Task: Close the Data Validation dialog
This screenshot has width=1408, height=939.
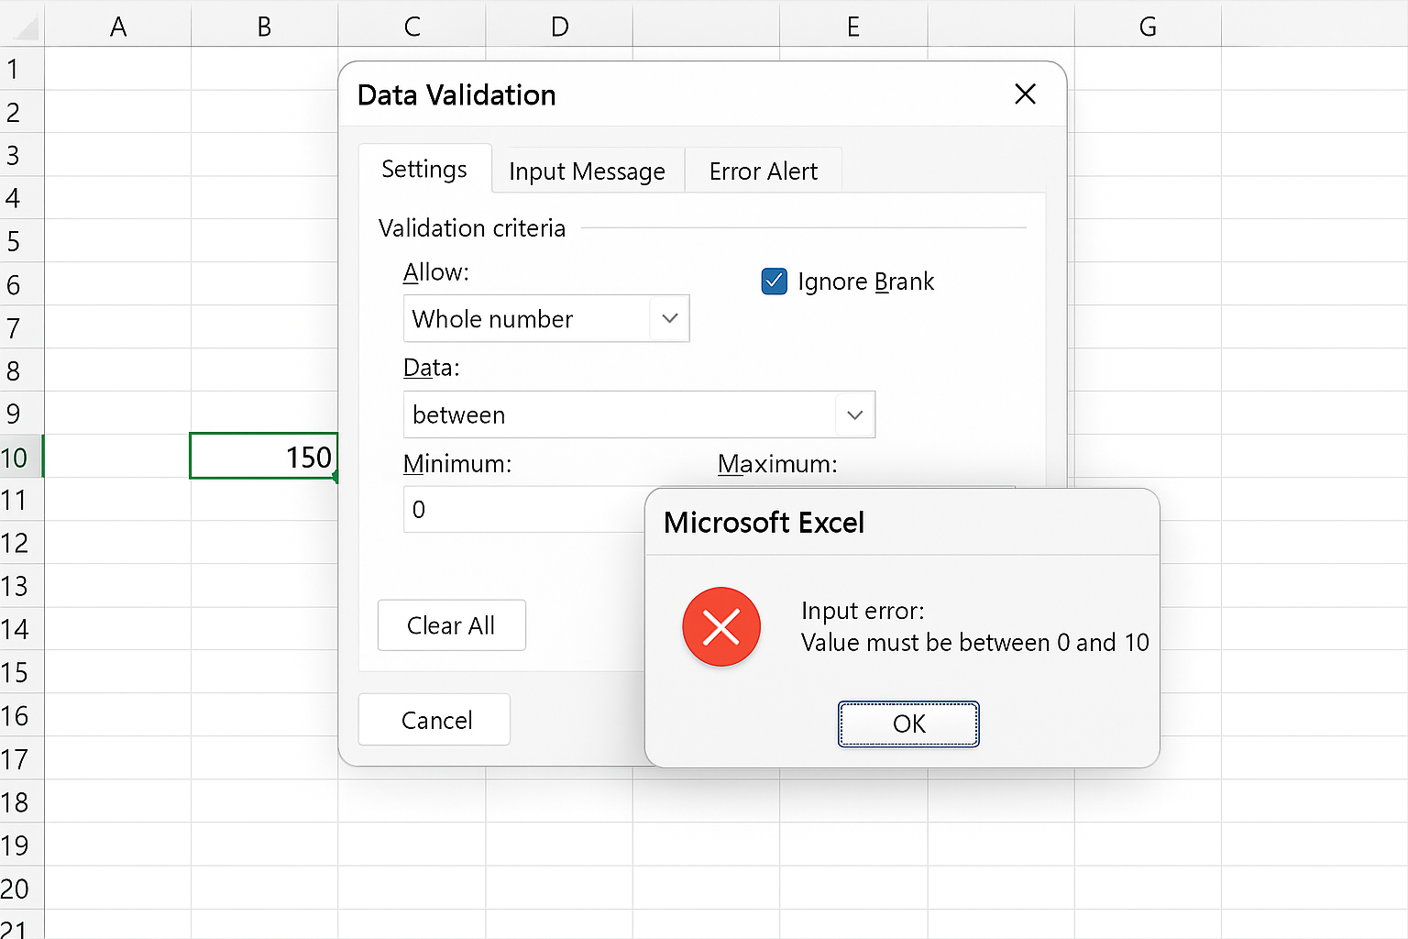Action: (x=1025, y=94)
